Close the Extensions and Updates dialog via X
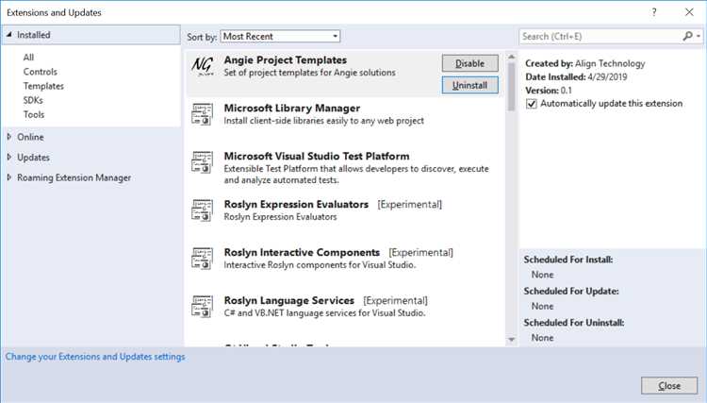The height and width of the screenshot is (403, 707). (x=689, y=12)
